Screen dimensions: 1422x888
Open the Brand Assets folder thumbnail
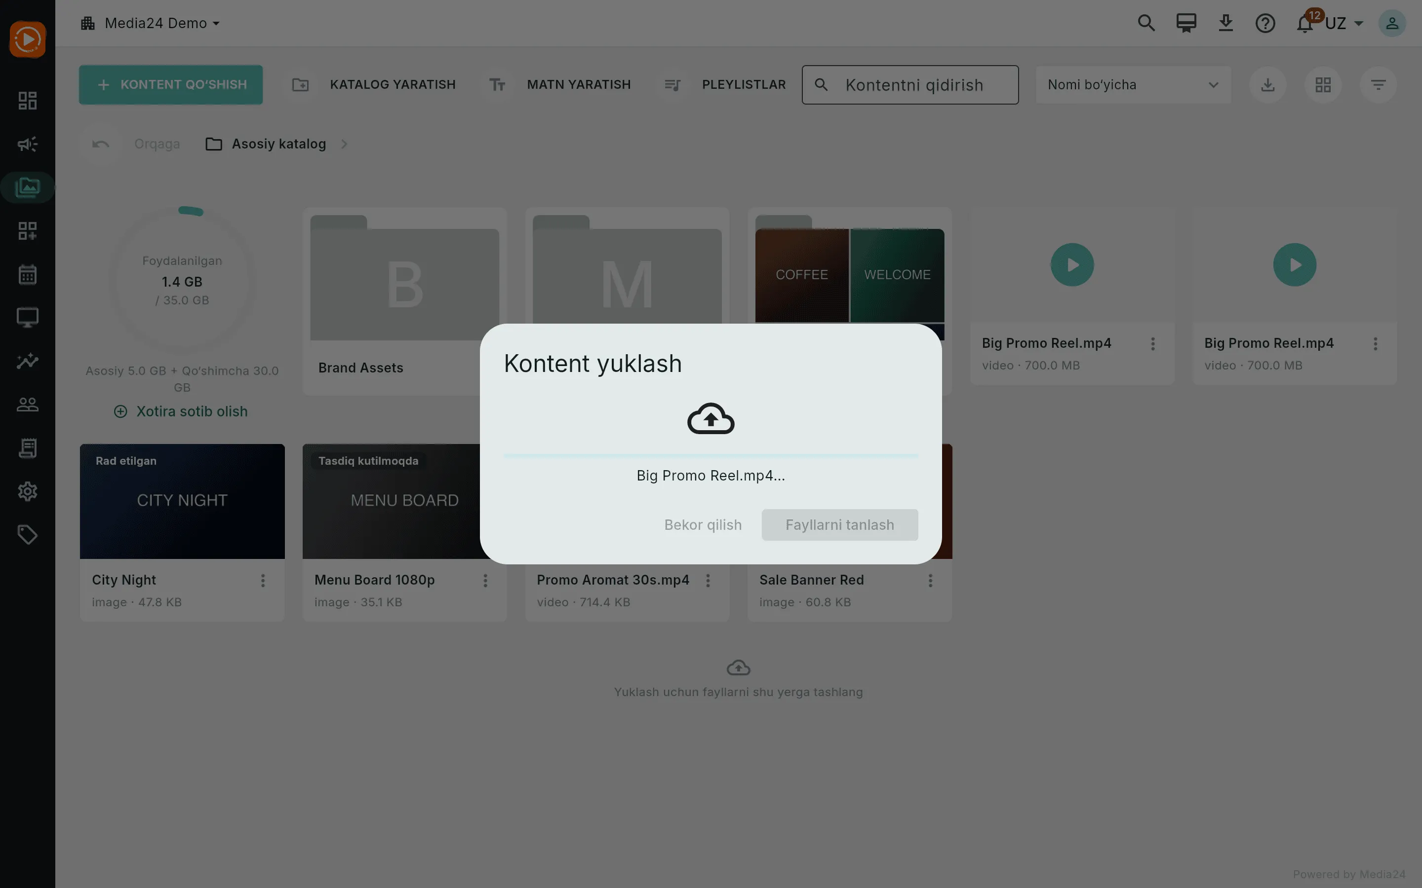pyautogui.click(x=405, y=278)
